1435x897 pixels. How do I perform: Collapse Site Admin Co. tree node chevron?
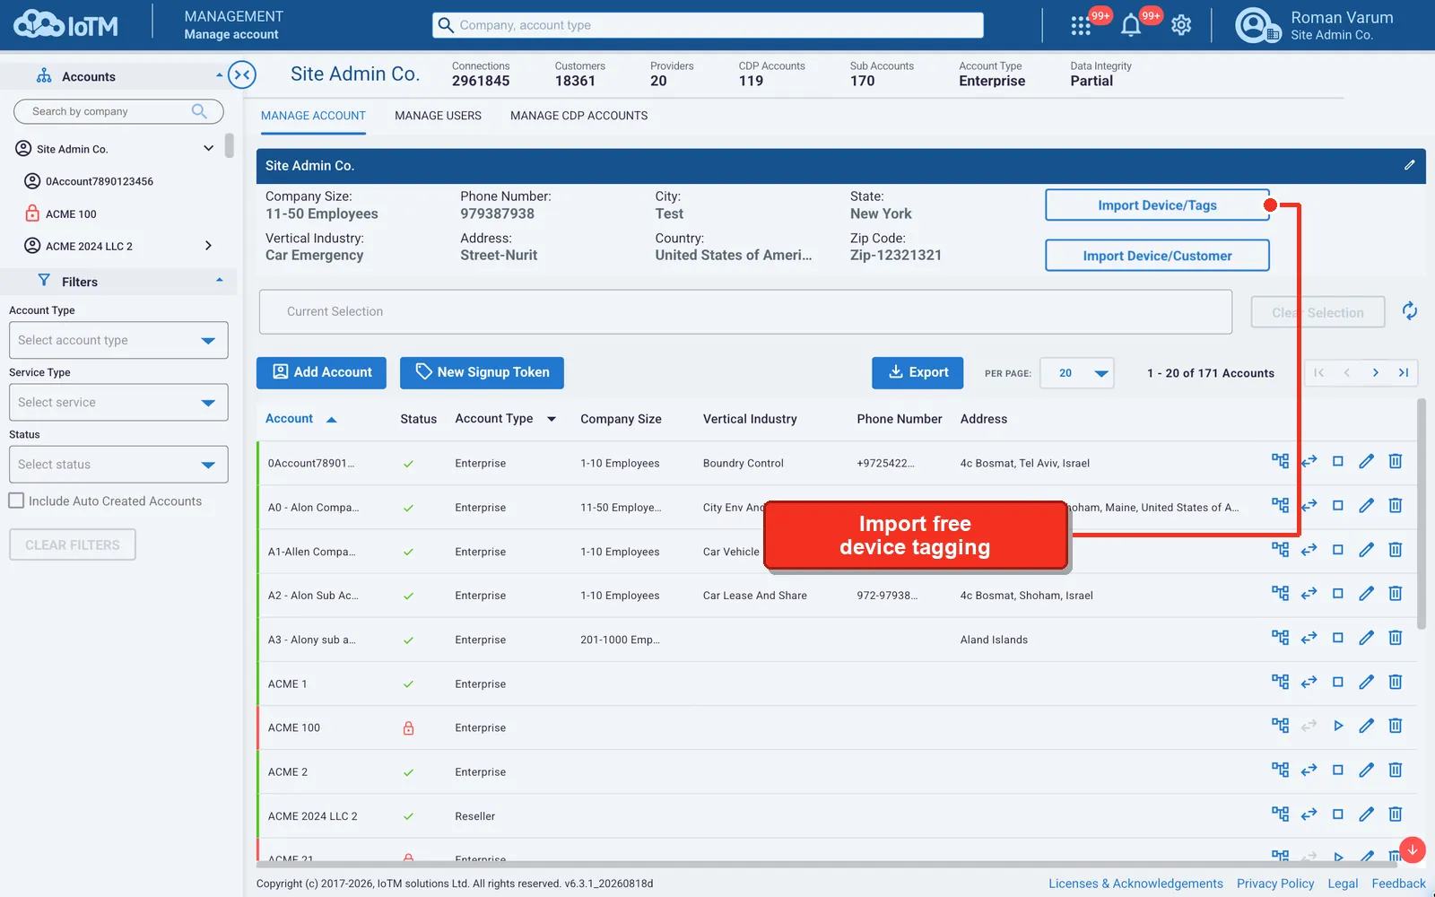pos(208,148)
